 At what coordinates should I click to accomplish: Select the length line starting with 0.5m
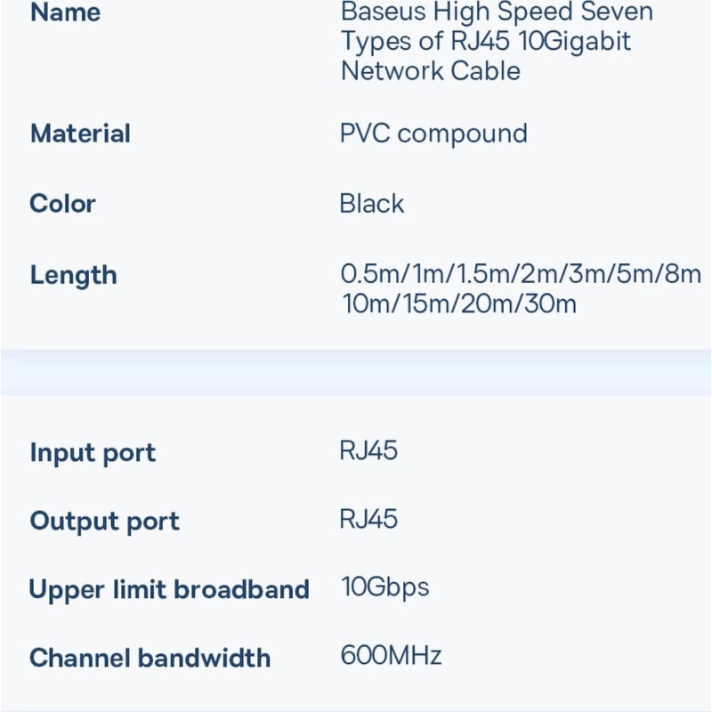click(x=521, y=274)
